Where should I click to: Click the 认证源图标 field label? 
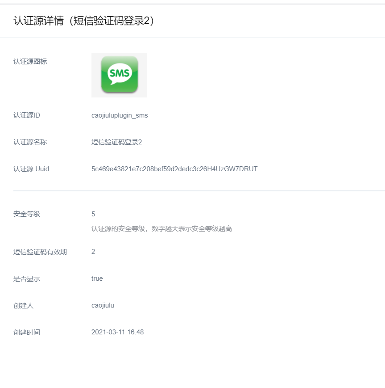point(30,62)
